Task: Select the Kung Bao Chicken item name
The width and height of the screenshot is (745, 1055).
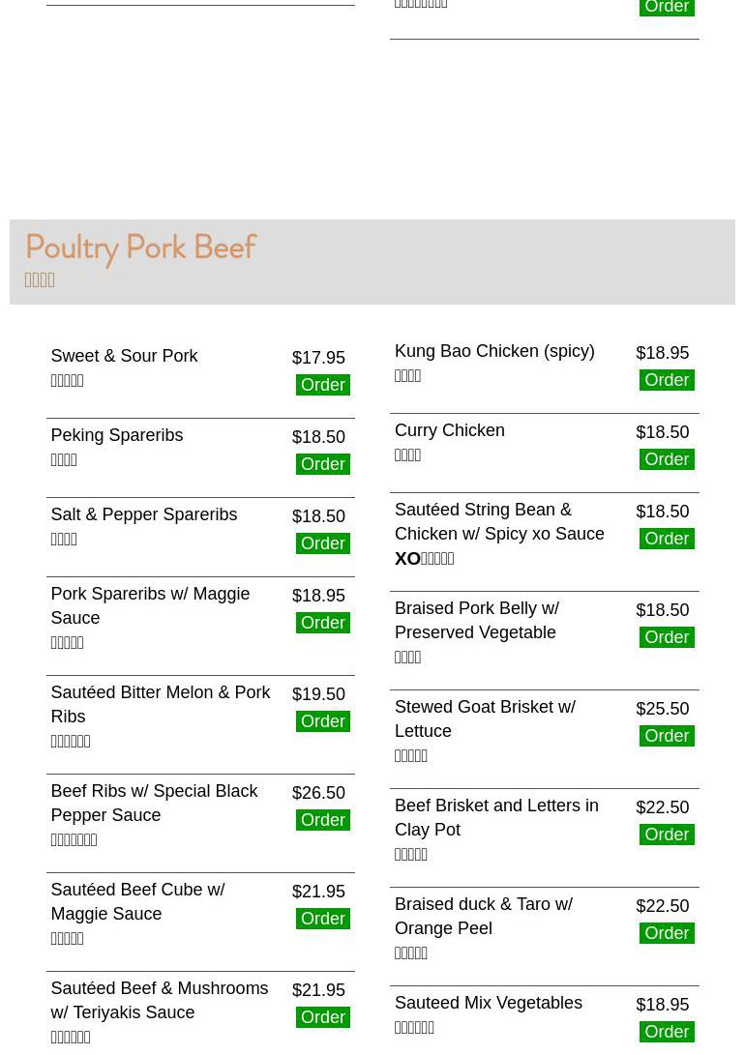Action: [494, 351]
